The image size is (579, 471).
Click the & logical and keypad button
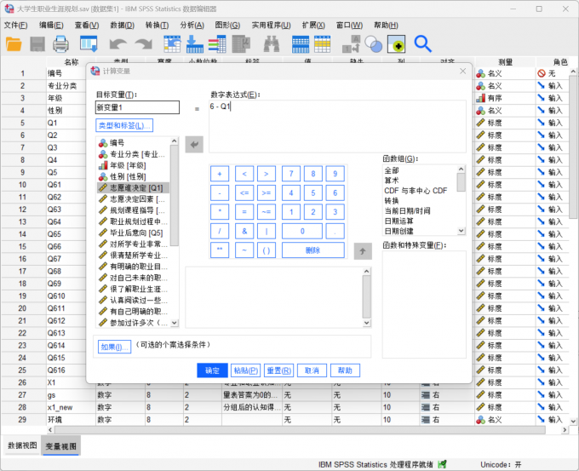click(x=244, y=232)
